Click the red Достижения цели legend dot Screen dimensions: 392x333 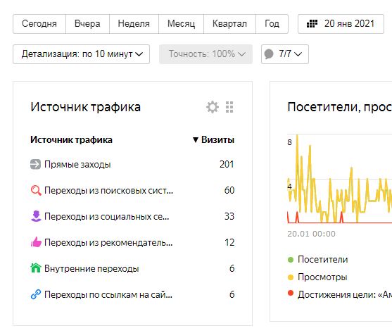tap(291, 293)
